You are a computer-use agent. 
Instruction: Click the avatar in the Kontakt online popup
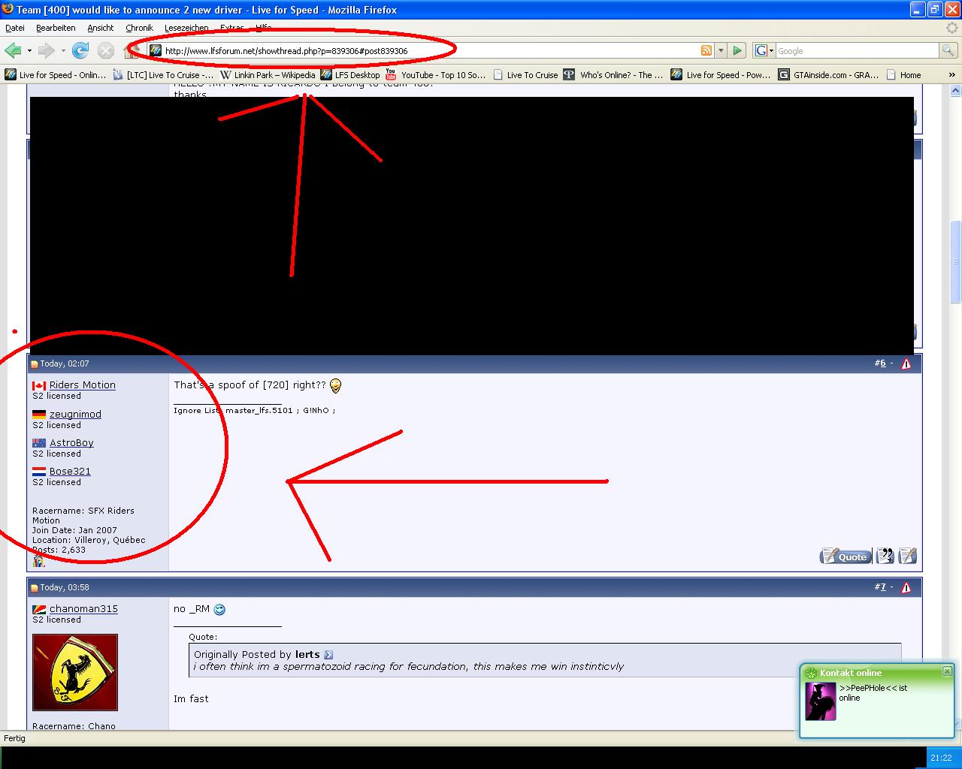tap(821, 701)
